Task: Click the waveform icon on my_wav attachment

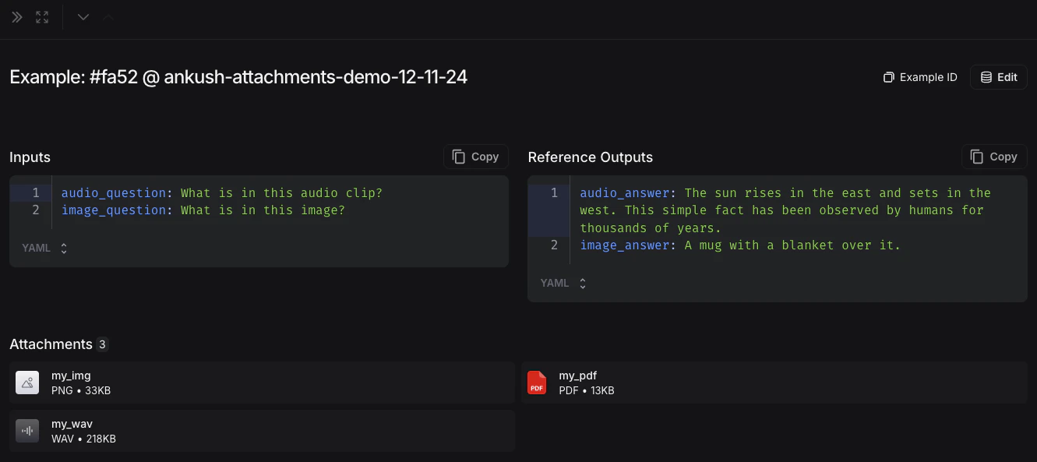Action: (x=27, y=431)
